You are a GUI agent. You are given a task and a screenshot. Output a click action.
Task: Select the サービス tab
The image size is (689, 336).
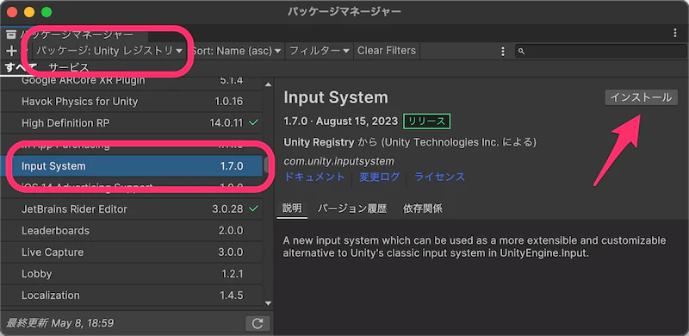69,68
